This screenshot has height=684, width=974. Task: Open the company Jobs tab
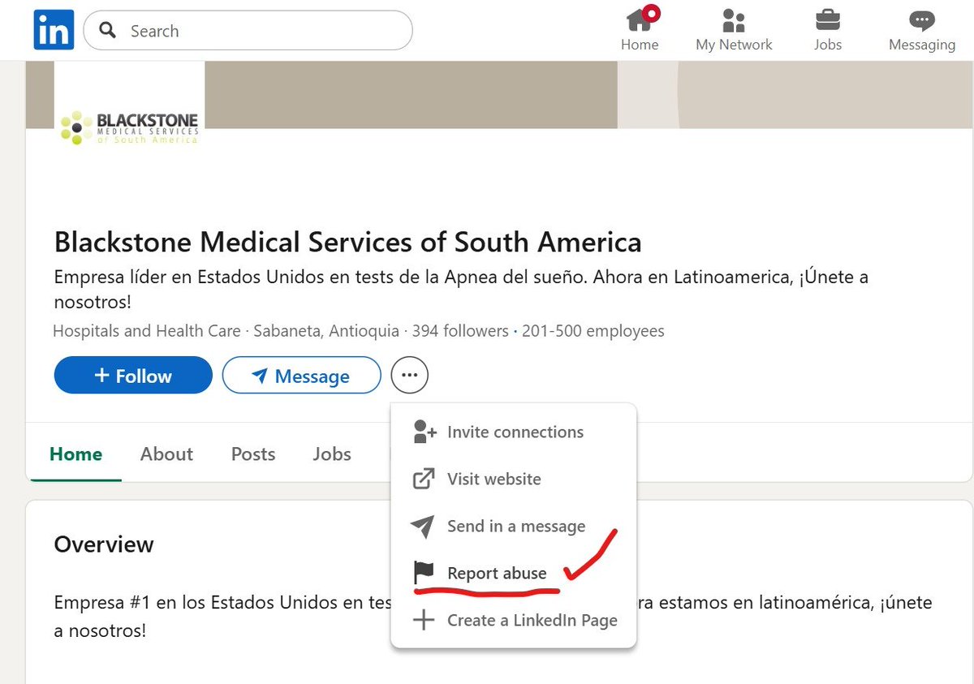click(x=332, y=454)
